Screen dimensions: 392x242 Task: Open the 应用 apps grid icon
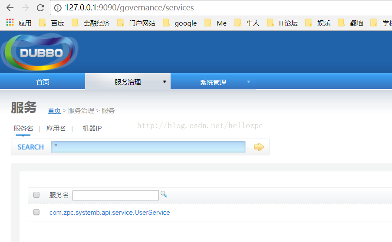(10, 23)
